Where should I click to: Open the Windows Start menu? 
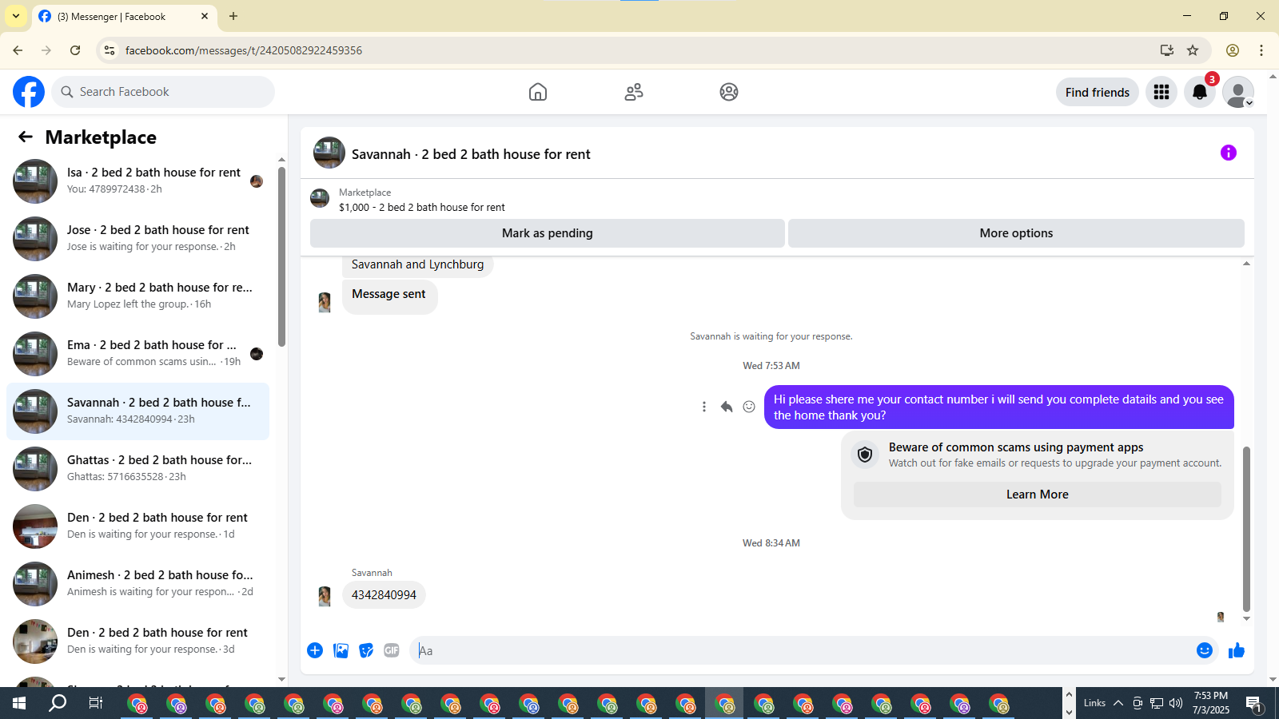[19, 703]
